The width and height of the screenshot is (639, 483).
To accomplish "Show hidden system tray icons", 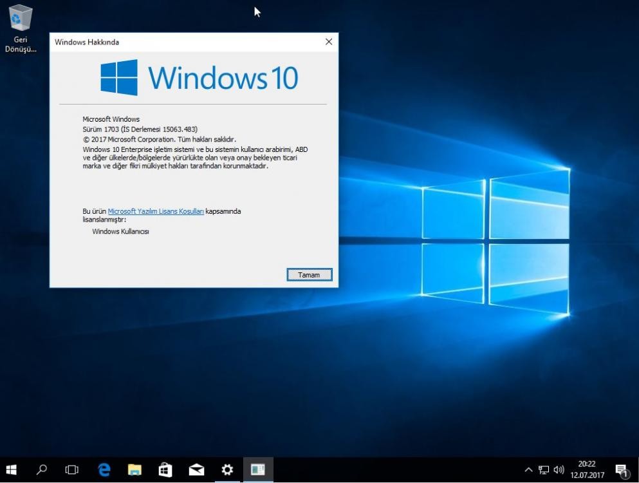I will pyautogui.click(x=528, y=470).
